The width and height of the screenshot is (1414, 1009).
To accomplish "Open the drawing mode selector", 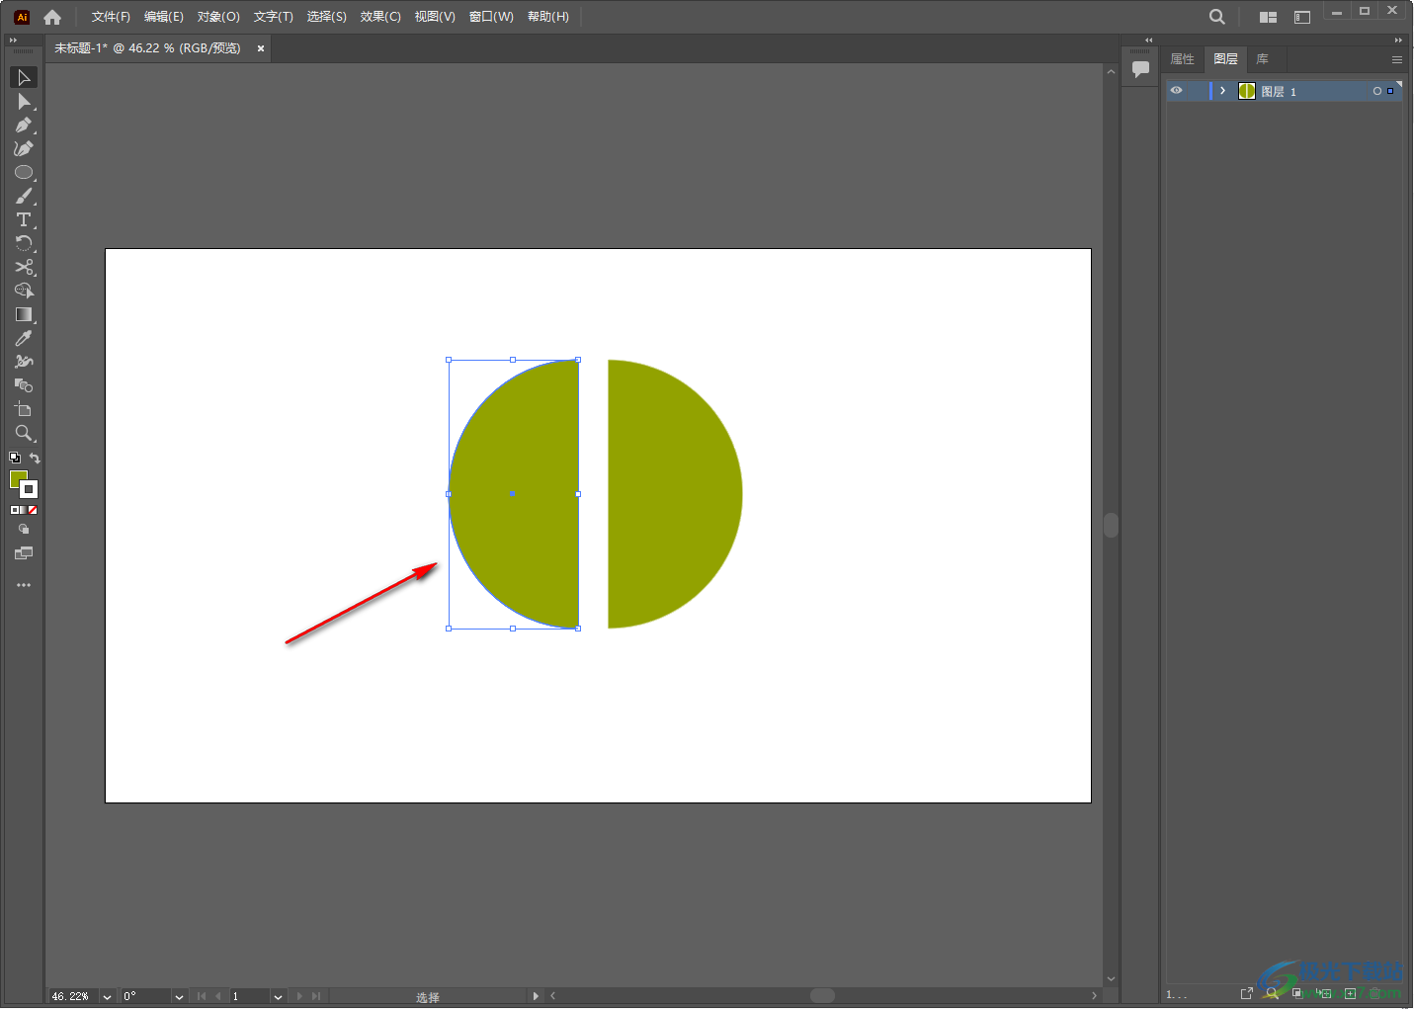I will [24, 530].
